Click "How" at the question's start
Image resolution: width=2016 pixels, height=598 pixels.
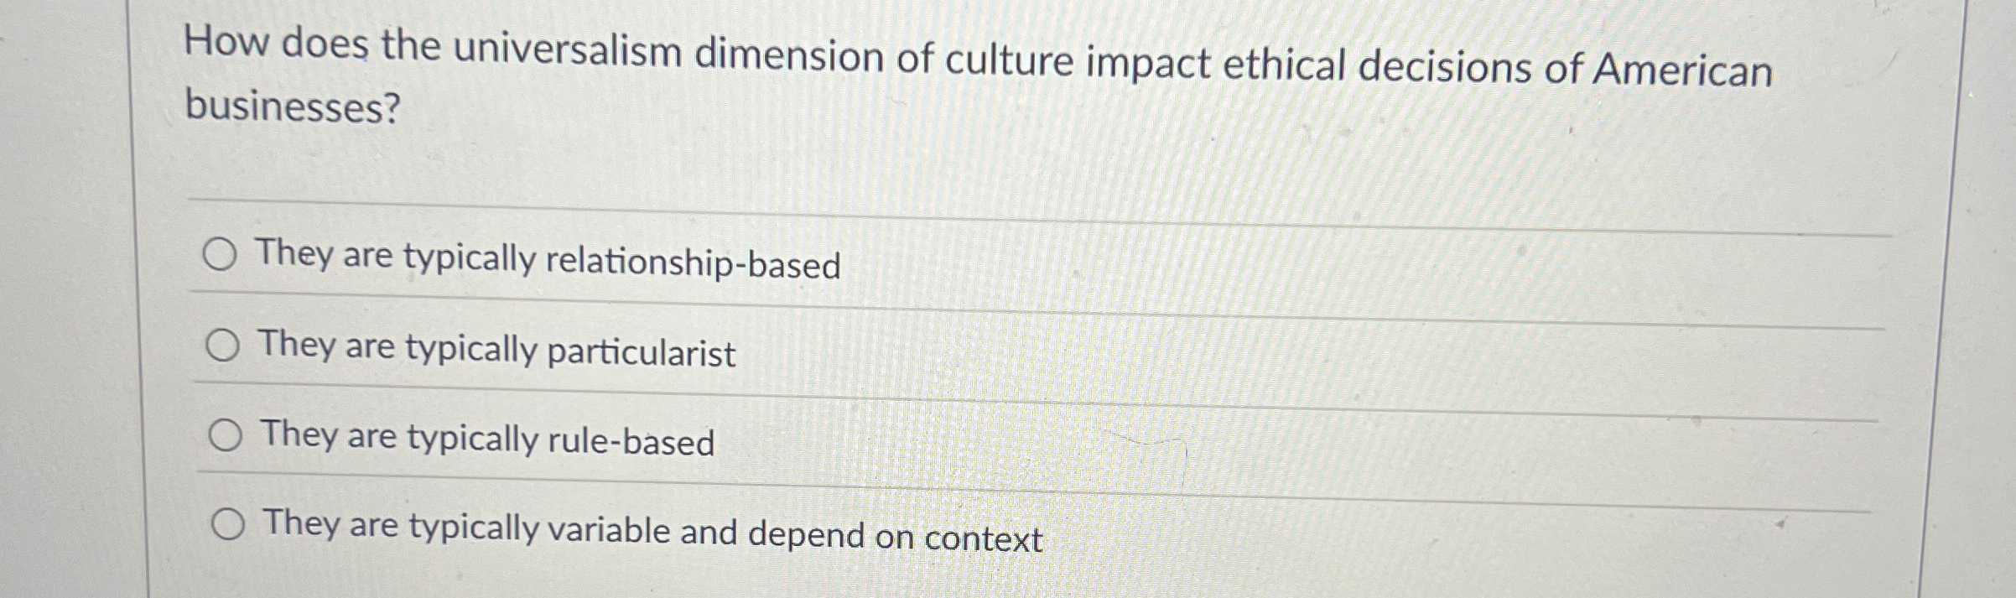(x=225, y=41)
